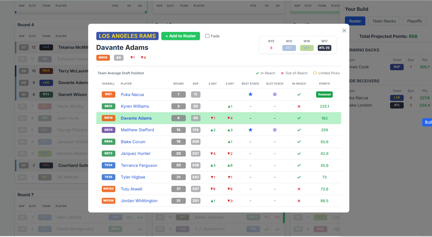Click Matthew Stafford's slot stack circle icon

pos(274,130)
